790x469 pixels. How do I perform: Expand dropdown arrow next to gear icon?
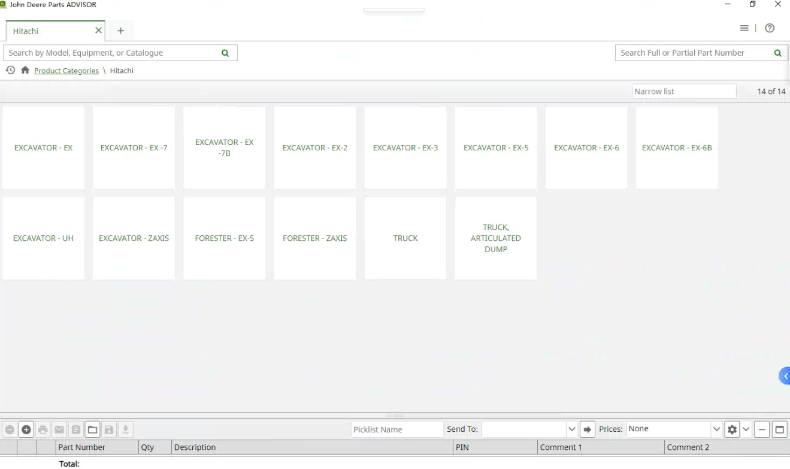coord(746,429)
